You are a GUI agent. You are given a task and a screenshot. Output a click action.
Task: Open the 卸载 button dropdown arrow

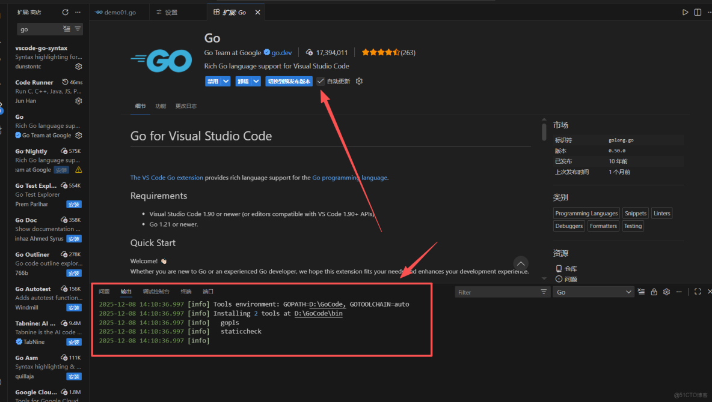pyautogui.click(x=255, y=80)
